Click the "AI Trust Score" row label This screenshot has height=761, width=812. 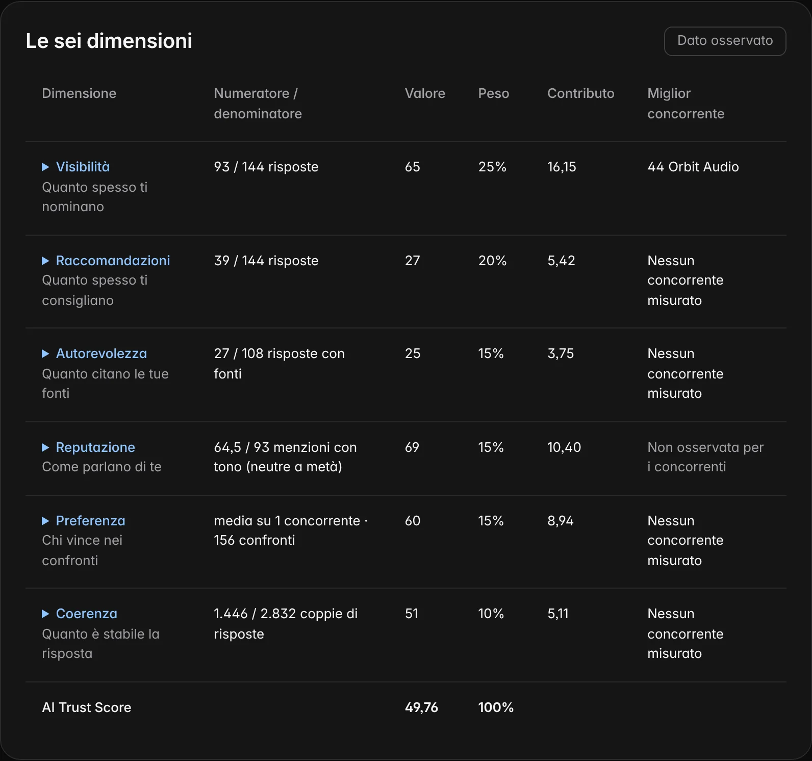87,707
